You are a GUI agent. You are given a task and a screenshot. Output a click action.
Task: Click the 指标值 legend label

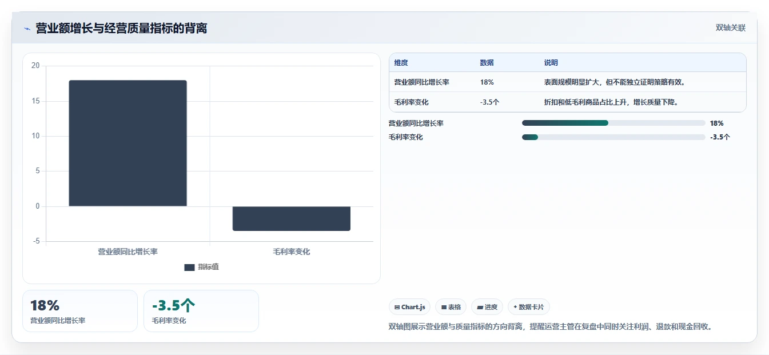click(x=208, y=268)
